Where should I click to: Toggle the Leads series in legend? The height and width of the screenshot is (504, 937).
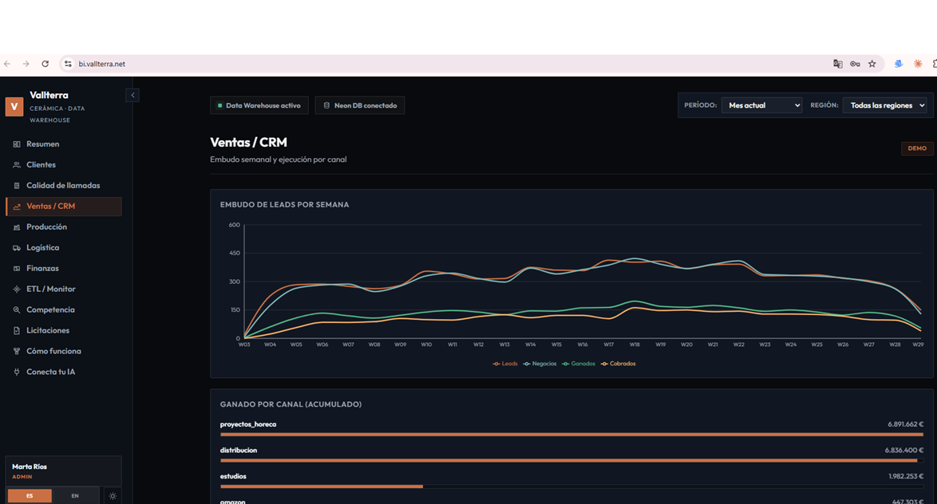505,364
